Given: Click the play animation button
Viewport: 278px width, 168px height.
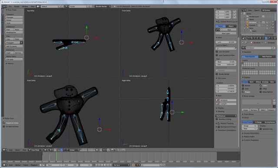Looking at the screenshot, I should (x=105, y=165).
